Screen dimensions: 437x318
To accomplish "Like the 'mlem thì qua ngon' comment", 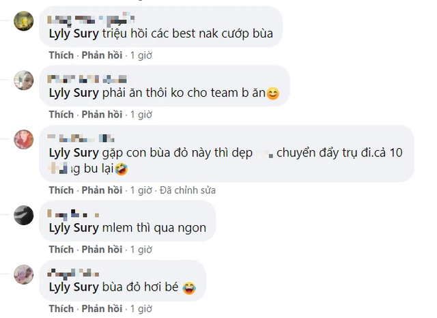I will coord(61,249).
